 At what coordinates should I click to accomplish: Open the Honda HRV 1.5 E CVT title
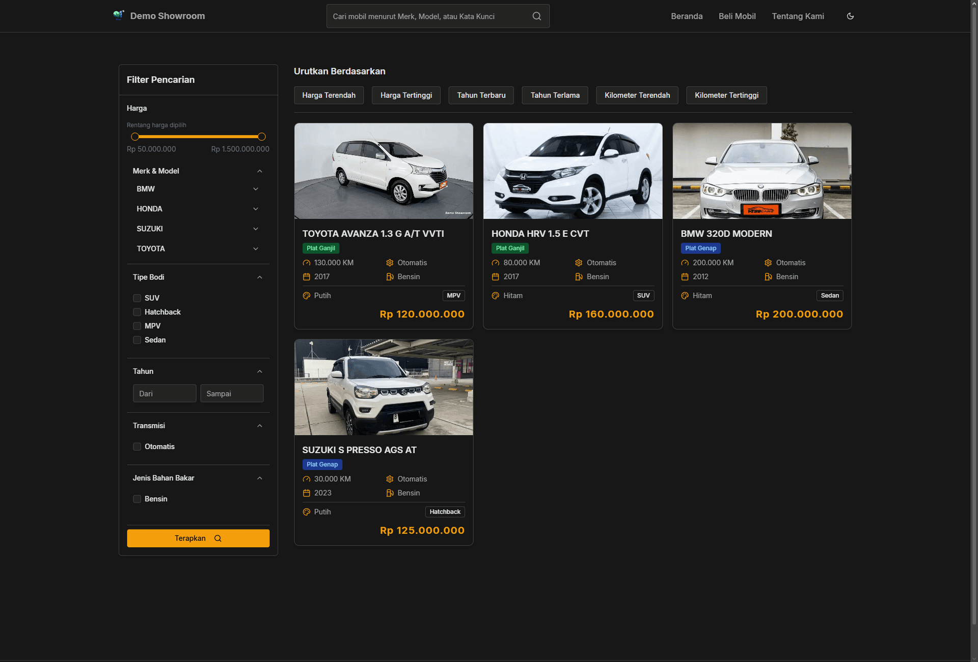[x=540, y=234]
